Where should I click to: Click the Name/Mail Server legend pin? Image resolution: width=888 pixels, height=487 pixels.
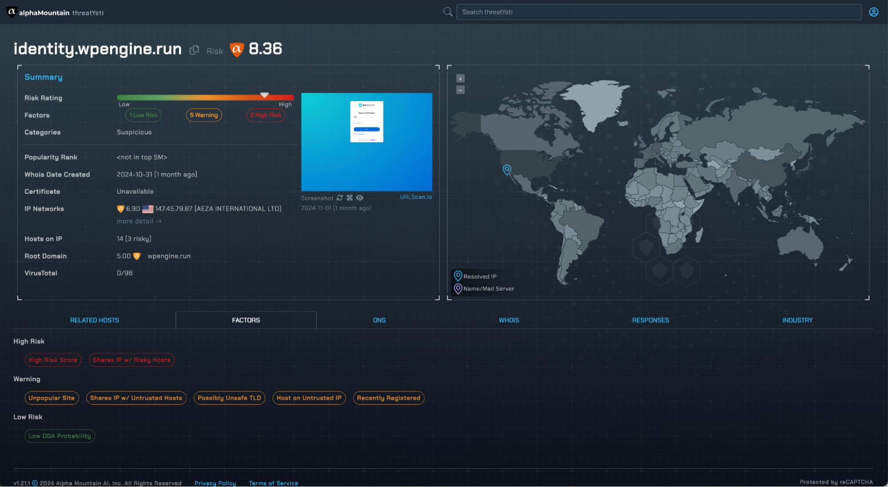(x=458, y=289)
